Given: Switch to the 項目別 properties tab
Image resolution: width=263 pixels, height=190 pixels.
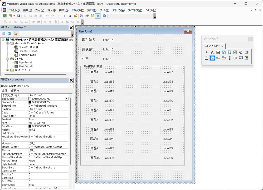Looking at the screenshot, I should (x=15, y=91).
